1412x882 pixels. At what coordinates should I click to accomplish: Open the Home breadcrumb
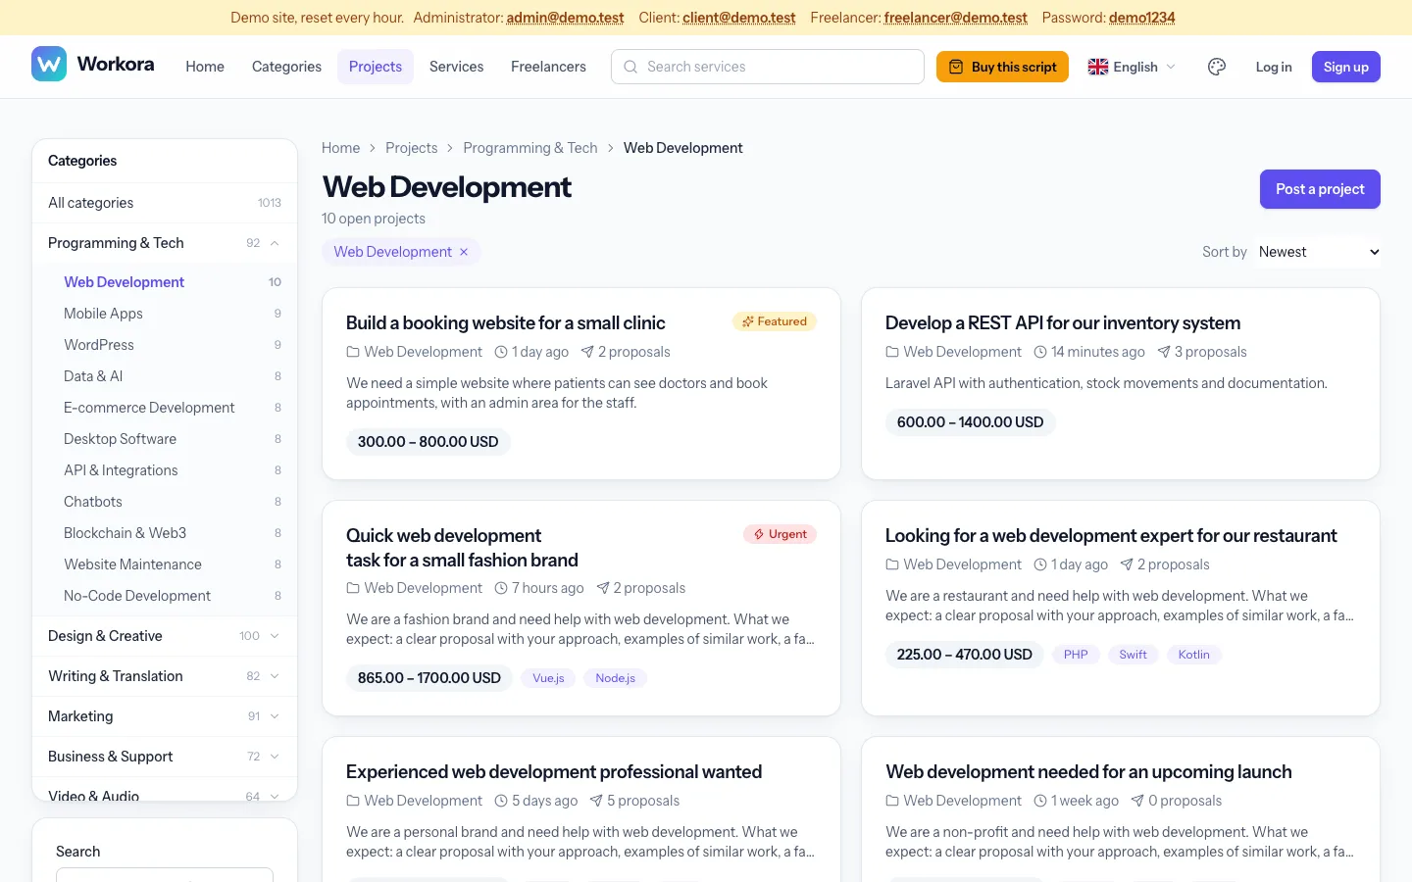pyautogui.click(x=340, y=148)
